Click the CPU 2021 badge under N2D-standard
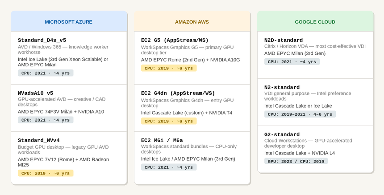Screen dimensions: 384x195 [x=292, y=62]
